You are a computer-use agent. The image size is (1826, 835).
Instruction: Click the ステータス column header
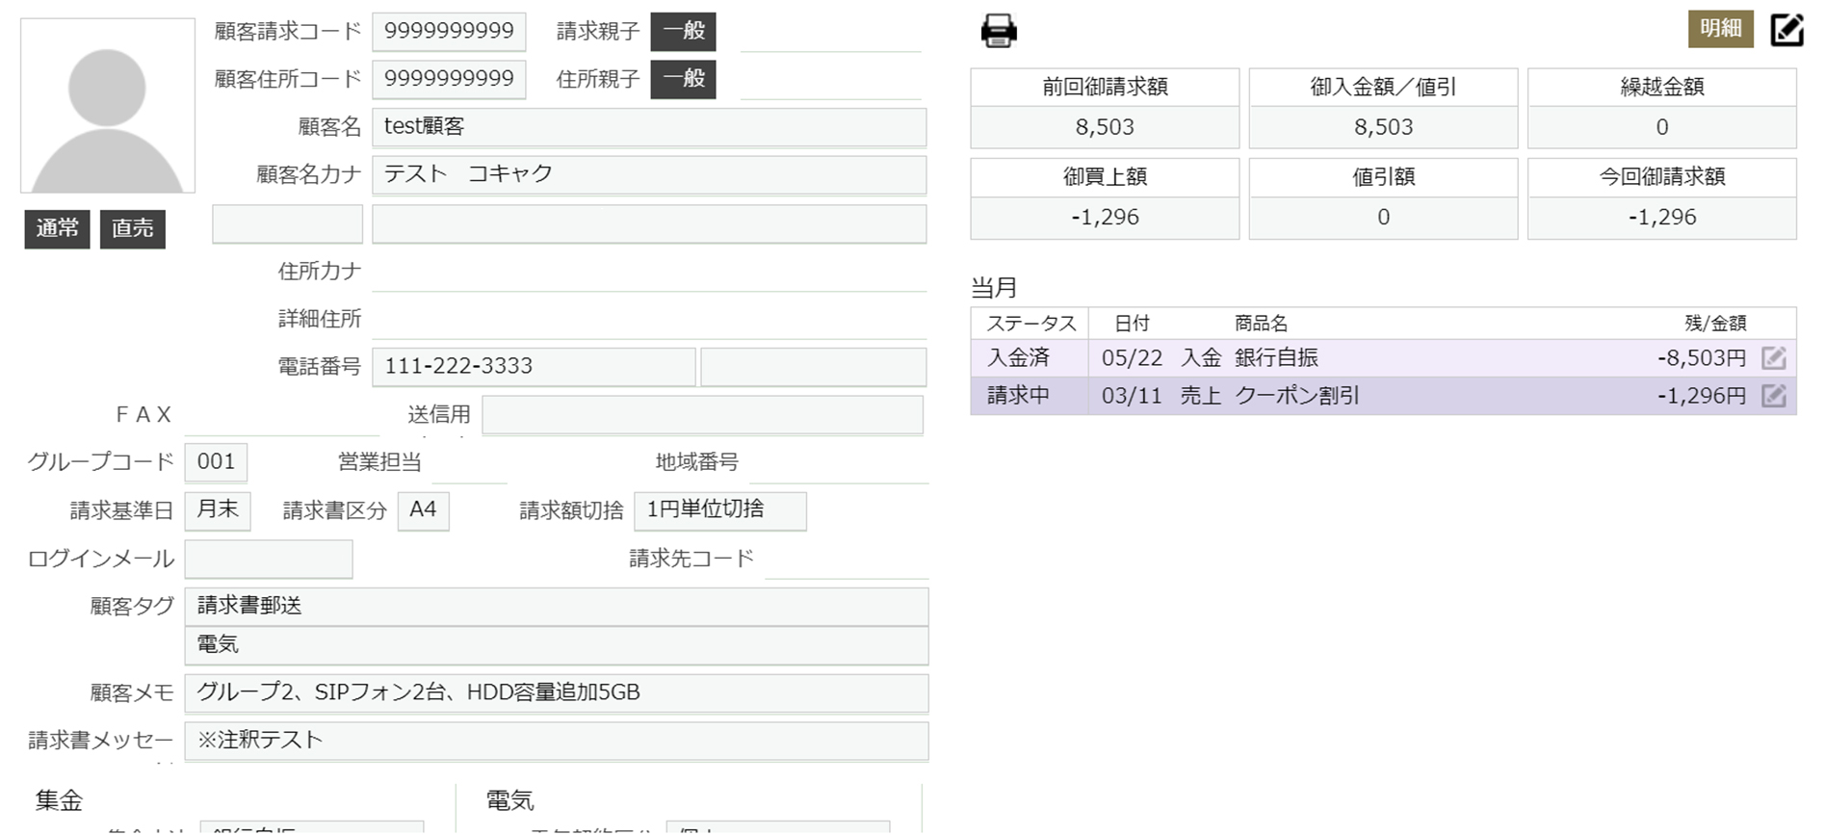(x=1030, y=324)
